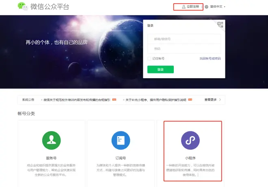
Task: Click the 小程序 title text
Action: coord(190,158)
